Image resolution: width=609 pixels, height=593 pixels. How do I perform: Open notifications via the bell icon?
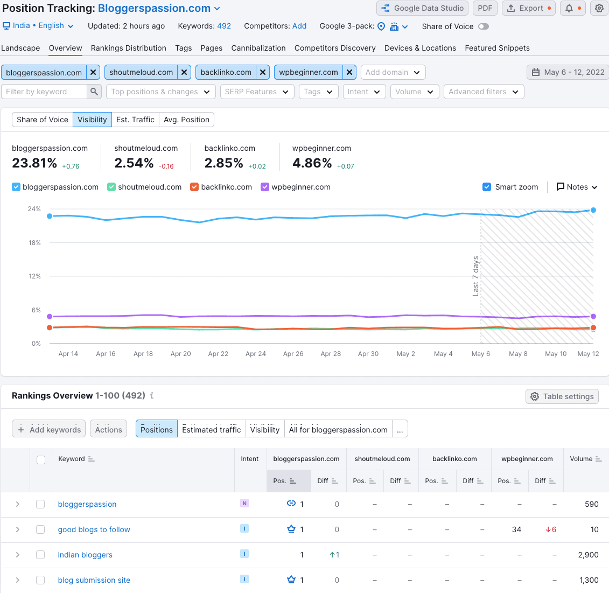pos(569,8)
